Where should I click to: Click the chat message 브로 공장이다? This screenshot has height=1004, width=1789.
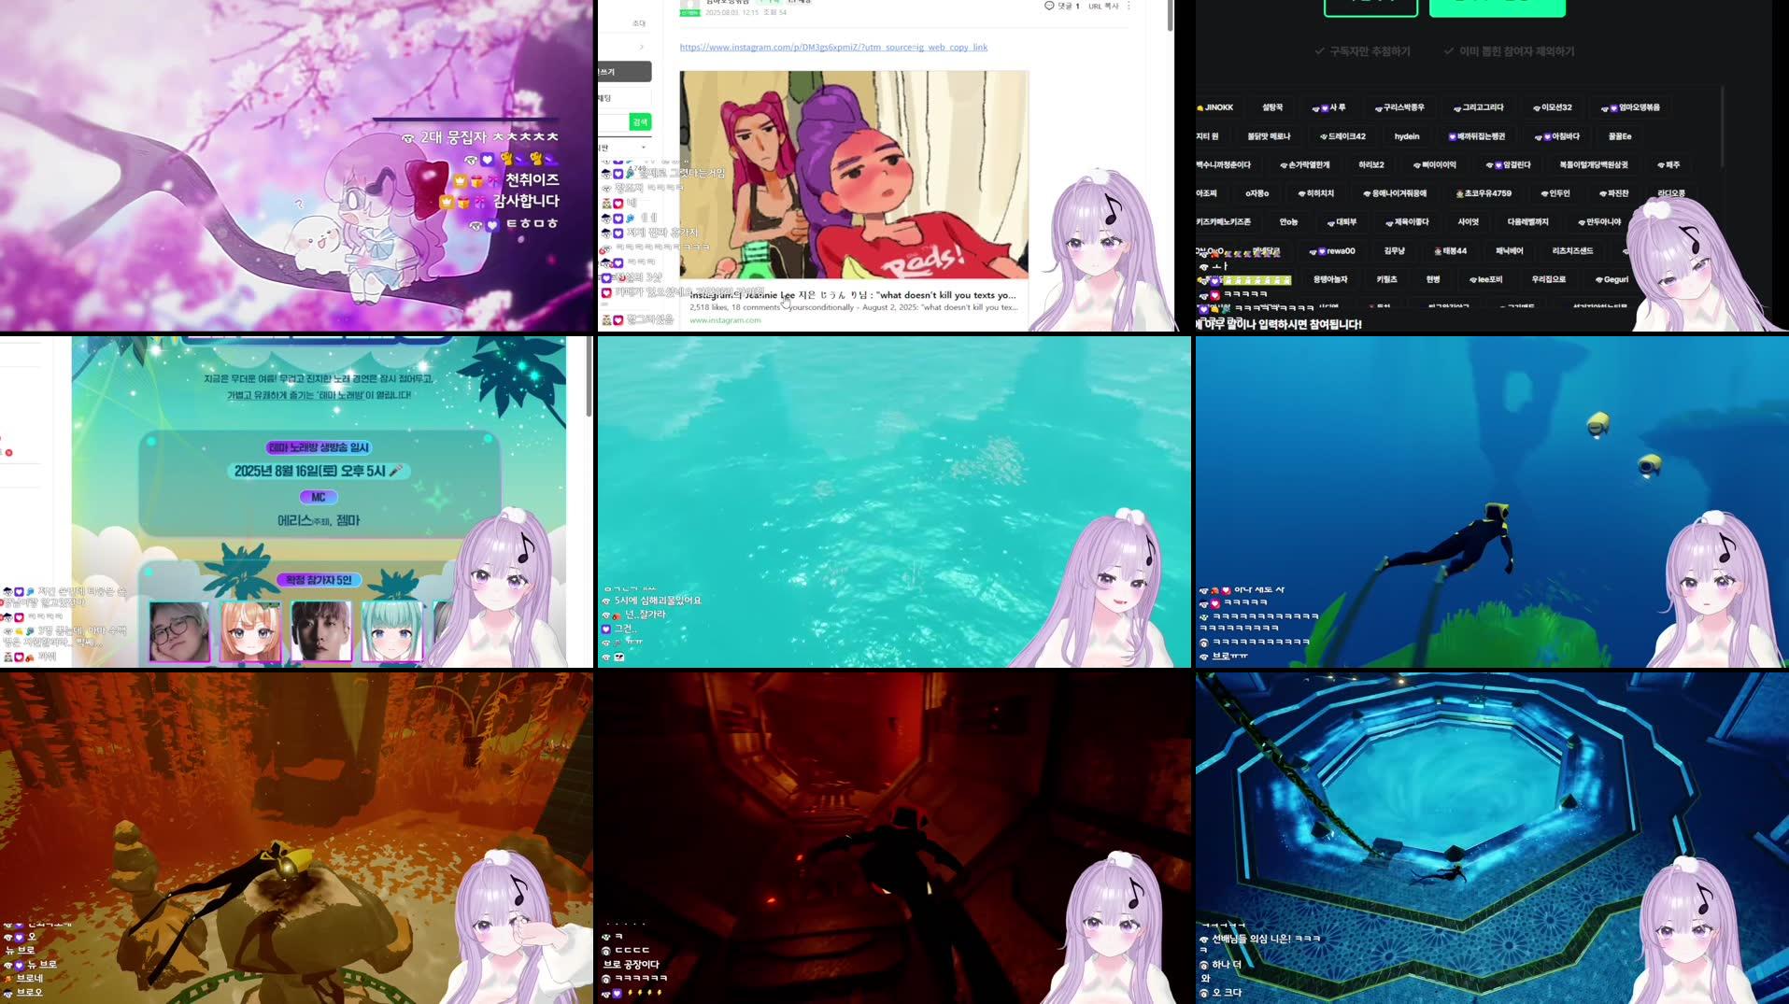click(631, 964)
